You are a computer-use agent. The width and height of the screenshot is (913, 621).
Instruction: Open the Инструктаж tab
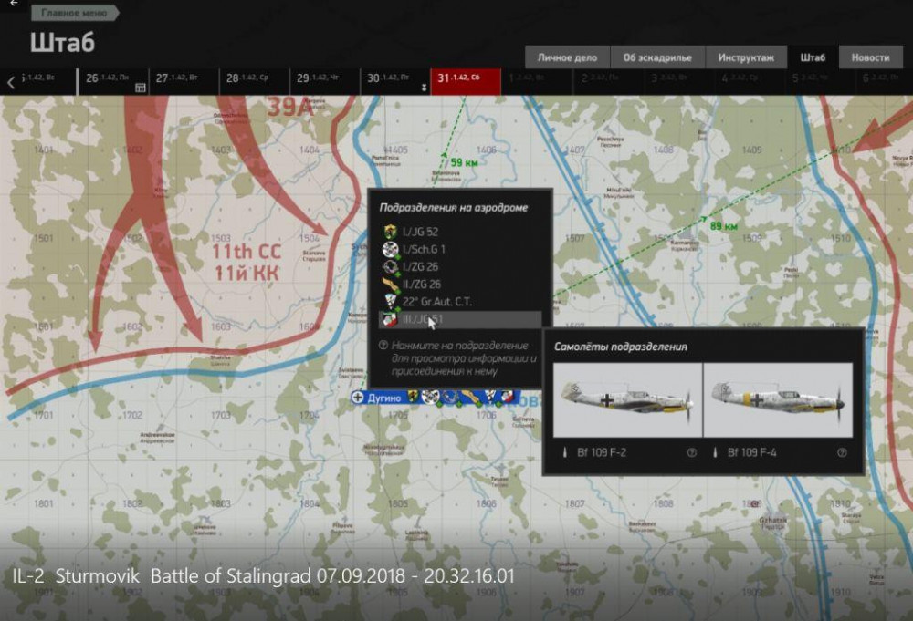pos(746,57)
